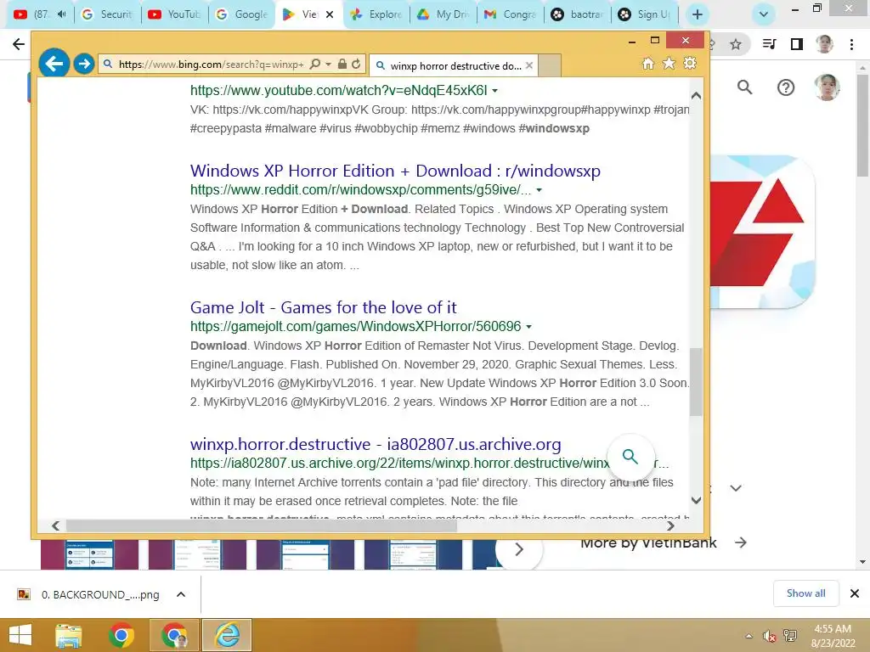
Task: Toggle Chrome side panel icon
Action: [797, 44]
